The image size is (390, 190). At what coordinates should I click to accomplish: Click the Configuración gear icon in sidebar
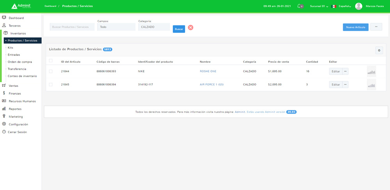coord(4,124)
